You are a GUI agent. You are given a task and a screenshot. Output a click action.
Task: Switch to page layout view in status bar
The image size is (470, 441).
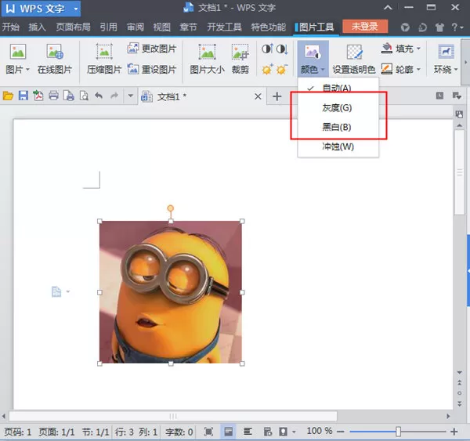[229, 432]
